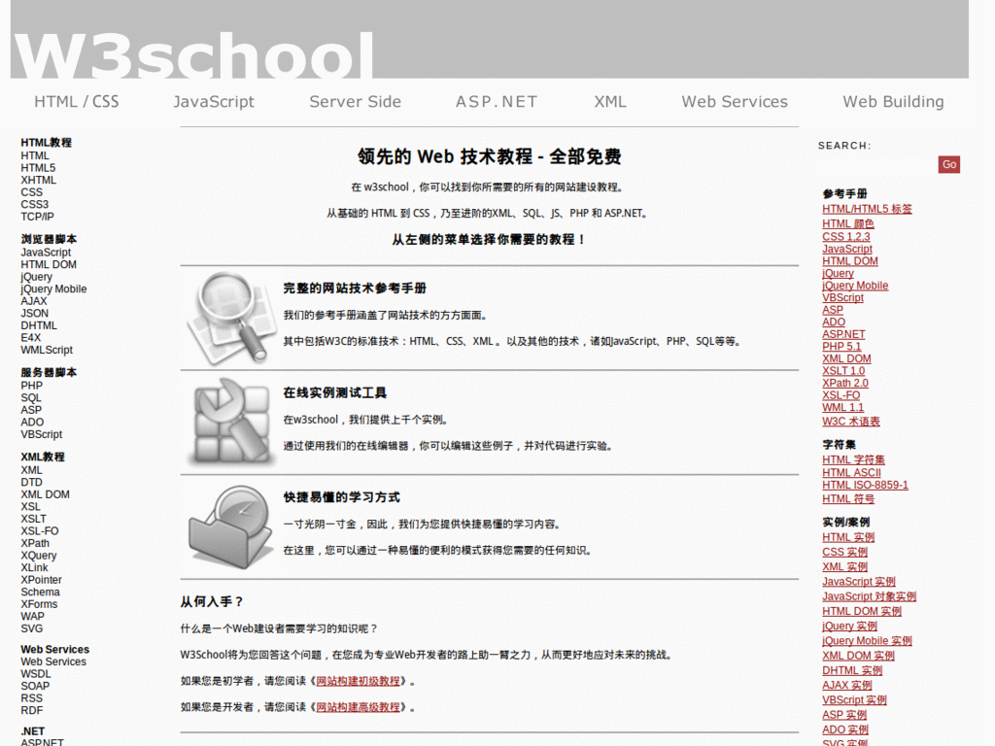Open the AJAX 实例 link
The image size is (995, 746).
pyautogui.click(x=845, y=685)
